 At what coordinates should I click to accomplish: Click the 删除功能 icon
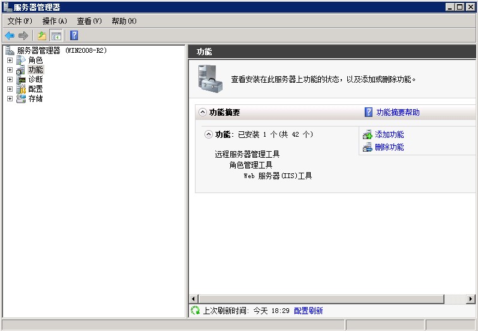(368, 148)
